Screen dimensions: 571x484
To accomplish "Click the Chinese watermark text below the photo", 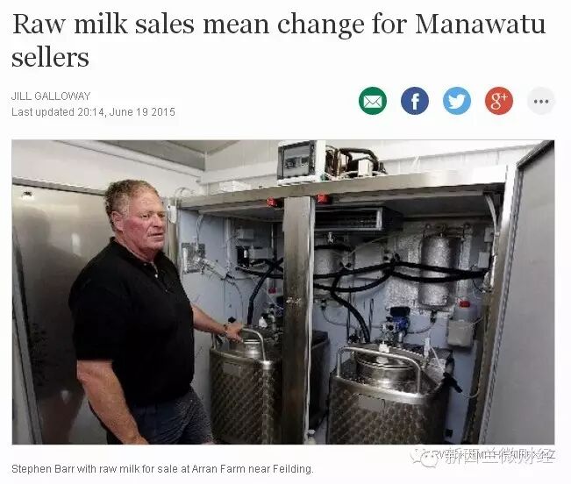I will pyautogui.click(x=497, y=456).
